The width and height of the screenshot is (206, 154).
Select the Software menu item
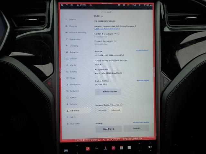coord(78,111)
